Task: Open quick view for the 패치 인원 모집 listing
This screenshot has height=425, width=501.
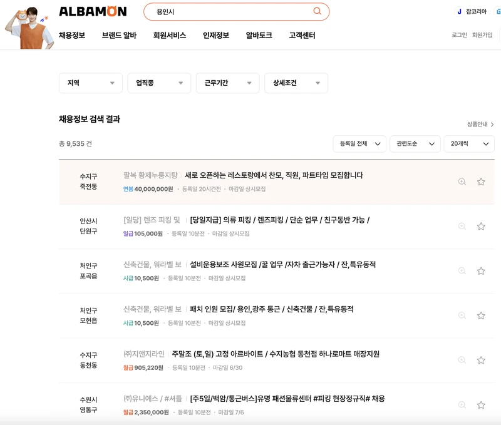Action: click(x=462, y=315)
